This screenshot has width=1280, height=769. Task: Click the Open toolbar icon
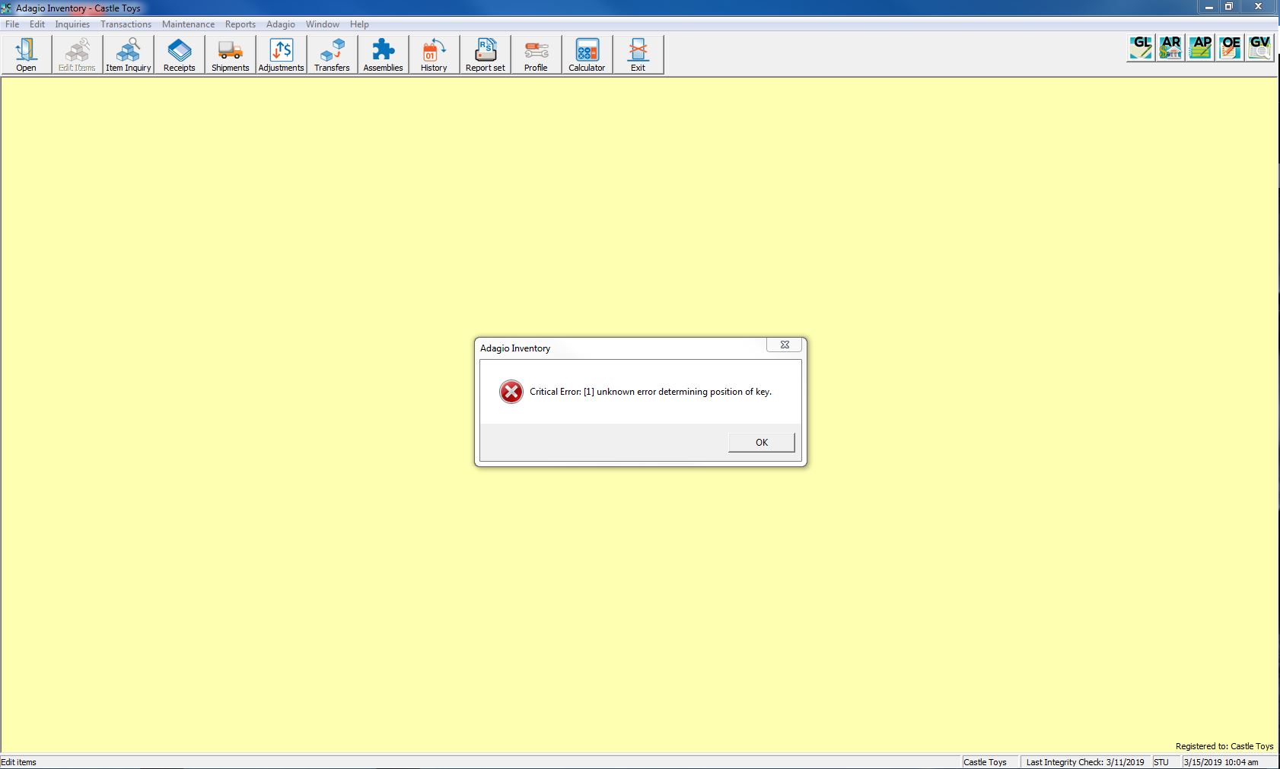(26, 55)
